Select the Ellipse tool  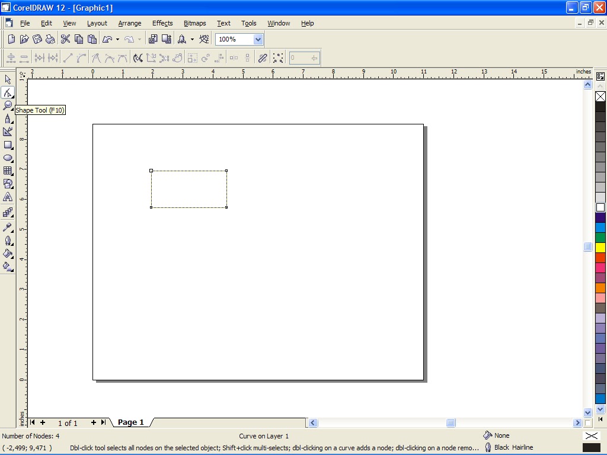pyautogui.click(x=8, y=158)
